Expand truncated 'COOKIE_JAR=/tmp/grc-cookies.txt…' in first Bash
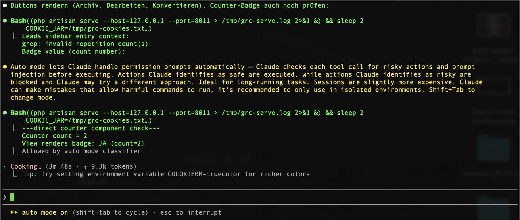The image size is (520, 220). [89, 29]
